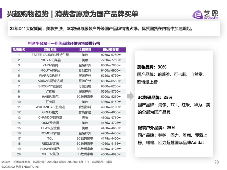Click sales value 4500w-4750w
Image resolution: width=227 pixels, height=170 pixels.
pyautogui.click(x=111, y=118)
